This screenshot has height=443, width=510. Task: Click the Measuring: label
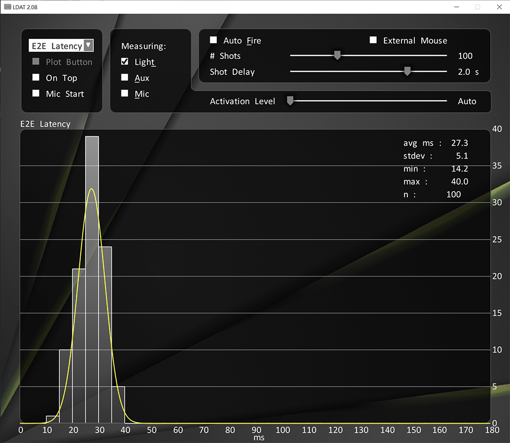(x=143, y=46)
